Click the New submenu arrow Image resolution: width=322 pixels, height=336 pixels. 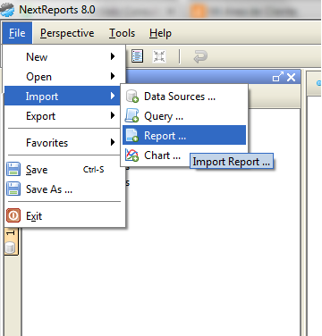point(113,56)
